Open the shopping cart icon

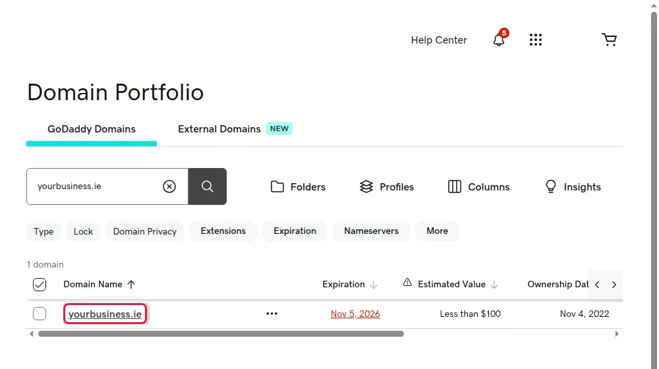click(609, 40)
